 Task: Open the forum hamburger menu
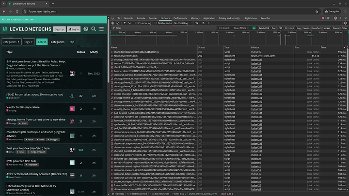[101, 29]
